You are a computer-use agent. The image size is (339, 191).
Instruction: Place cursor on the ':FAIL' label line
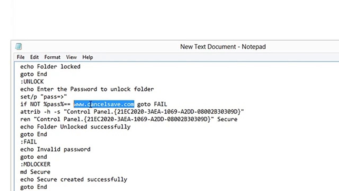click(x=29, y=142)
